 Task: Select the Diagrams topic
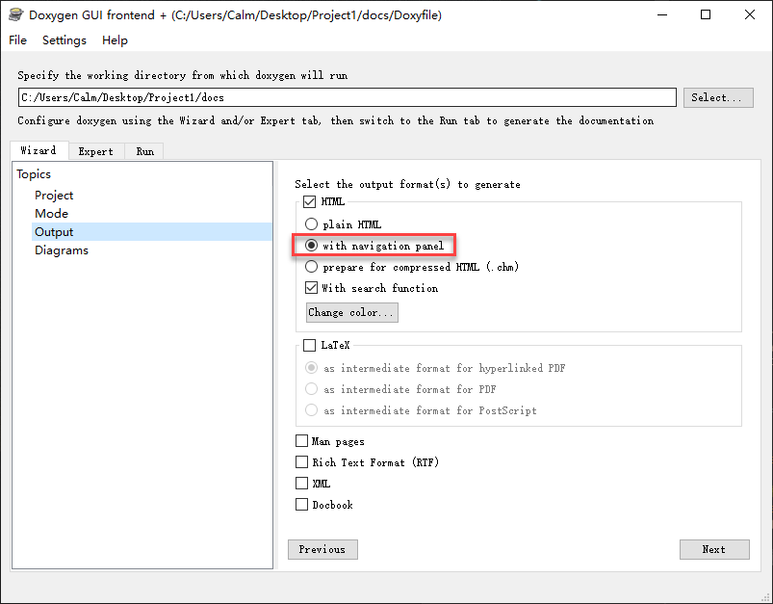click(62, 250)
